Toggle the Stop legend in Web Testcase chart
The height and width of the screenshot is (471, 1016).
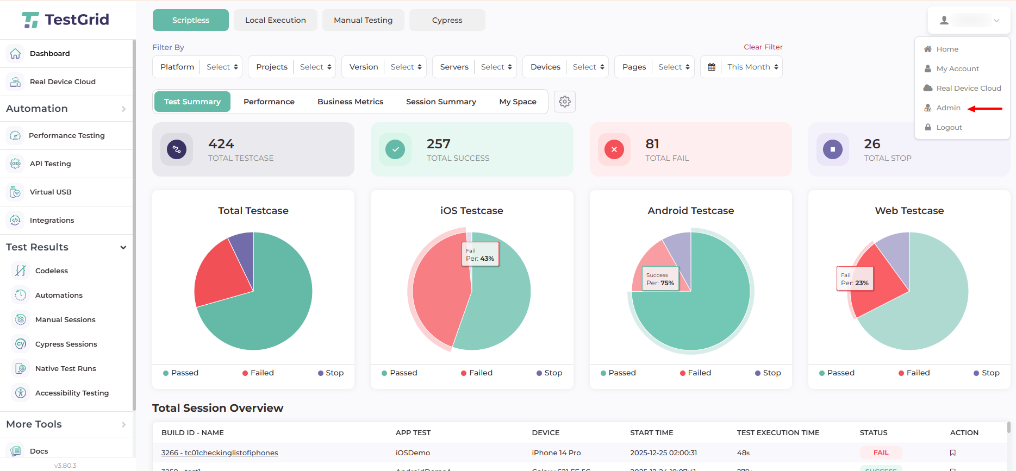point(986,373)
